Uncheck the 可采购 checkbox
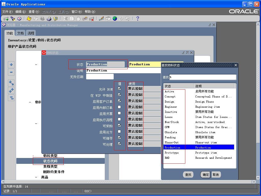261x196 pixels. pos(119,125)
